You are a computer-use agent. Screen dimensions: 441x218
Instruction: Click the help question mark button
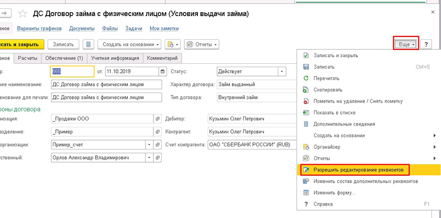coord(427,45)
